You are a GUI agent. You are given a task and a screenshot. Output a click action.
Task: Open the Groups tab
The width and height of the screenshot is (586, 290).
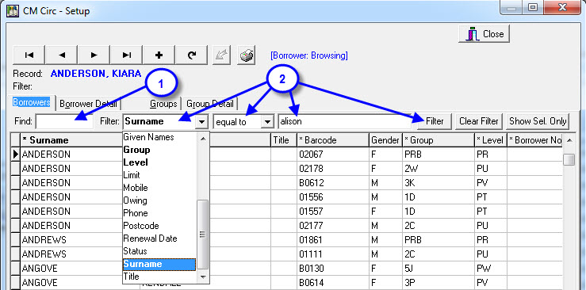(x=163, y=103)
